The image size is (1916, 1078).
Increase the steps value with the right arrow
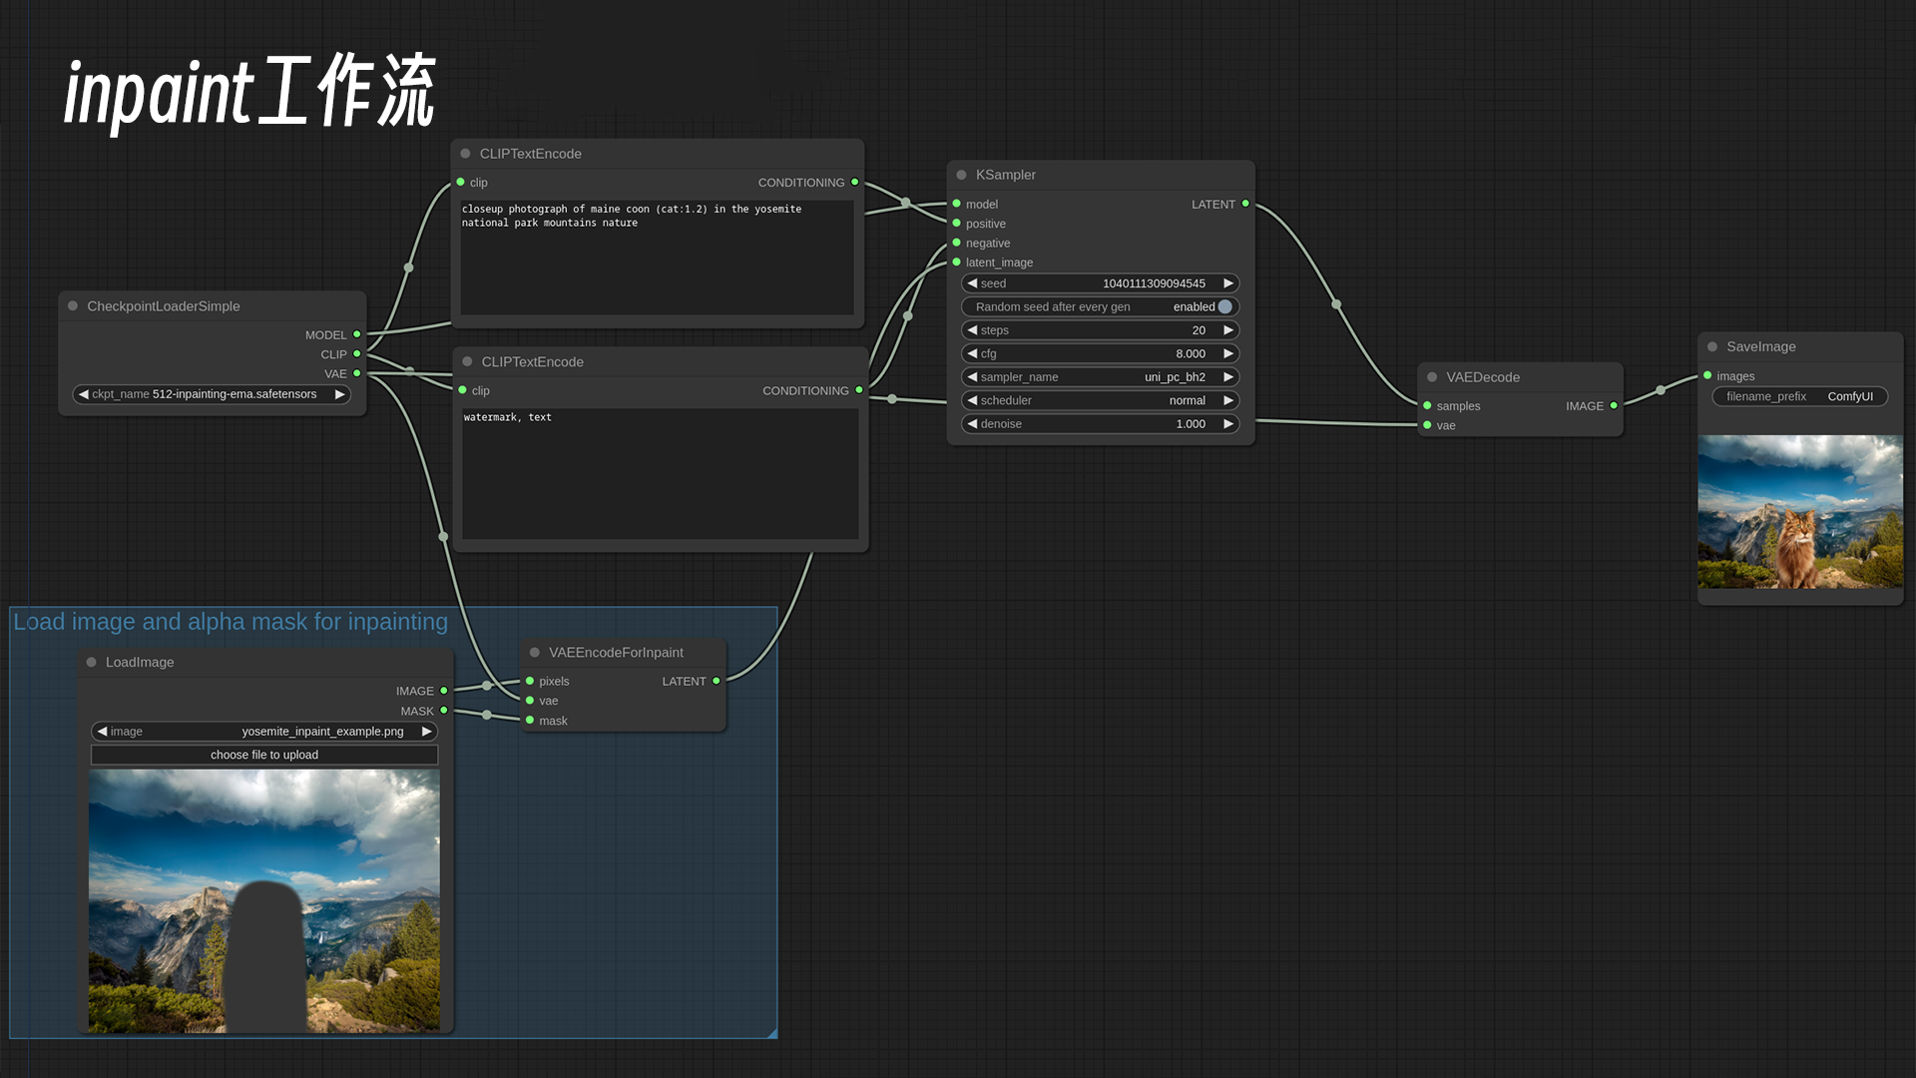tap(1228, 330)
